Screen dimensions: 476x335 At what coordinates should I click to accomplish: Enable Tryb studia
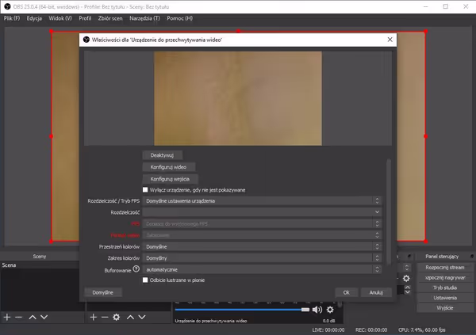(x=445, y=287)
